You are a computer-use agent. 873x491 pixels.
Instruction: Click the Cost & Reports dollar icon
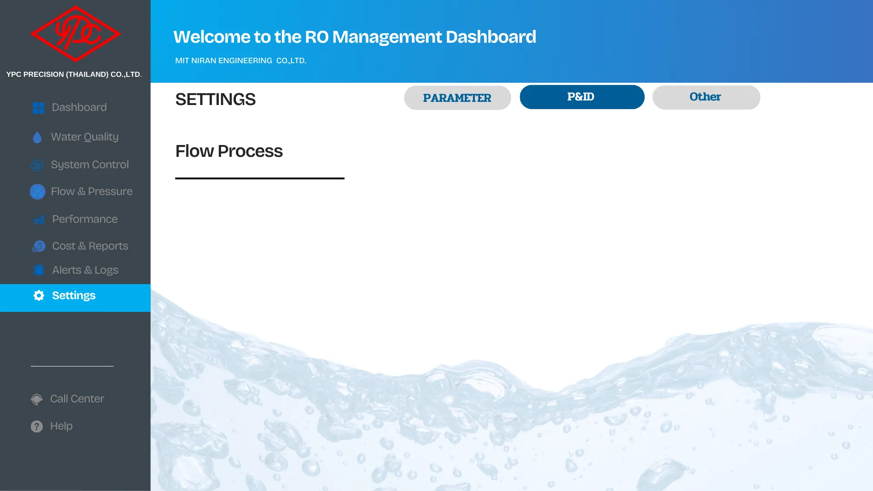(39, 246)
